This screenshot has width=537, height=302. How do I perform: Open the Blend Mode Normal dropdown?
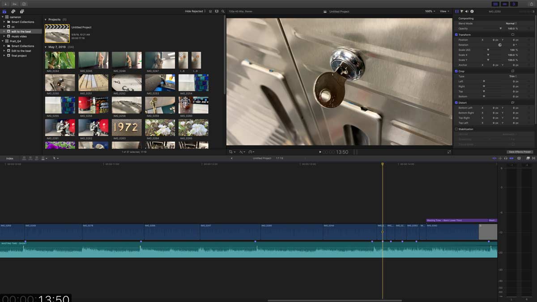[x=511, y=23]
